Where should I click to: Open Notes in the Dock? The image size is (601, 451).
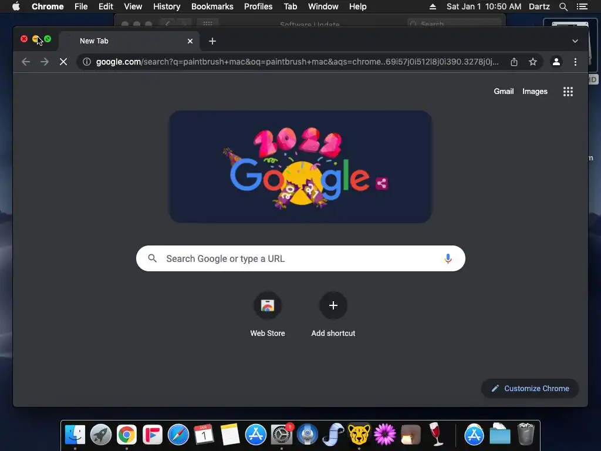(230, 435)
